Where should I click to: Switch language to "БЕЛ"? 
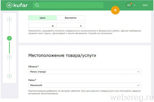point(145,5)
